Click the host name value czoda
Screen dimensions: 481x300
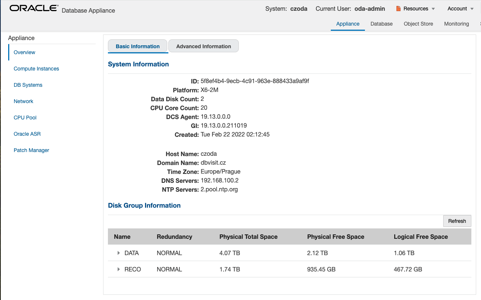209,154
